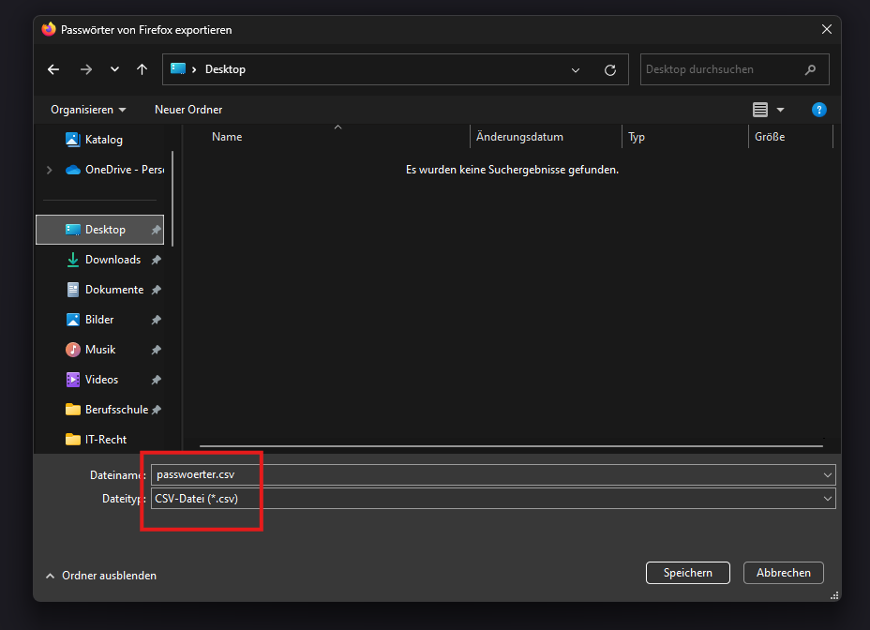The width and height of the screenshot is (870, 630).
Task: Select Musik in the navigation pane
Action: tap(100, 350)
